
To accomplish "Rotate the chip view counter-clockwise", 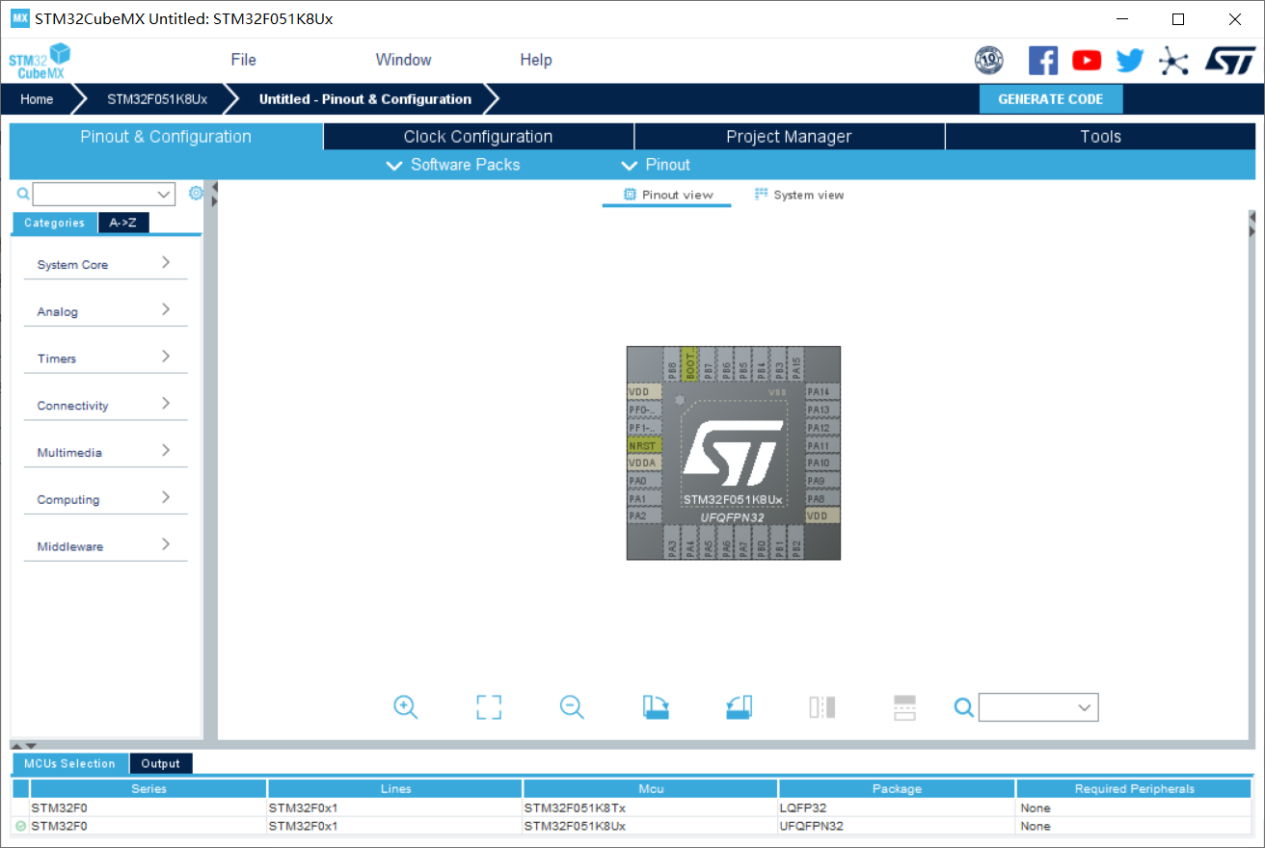I will tap(739, 707).
